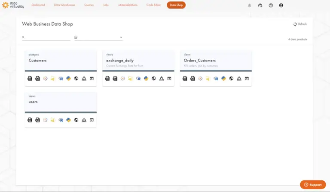330x192 pixels.
Task: Click the data product search field
Action: pyautogui.click(x=47, y=37)
